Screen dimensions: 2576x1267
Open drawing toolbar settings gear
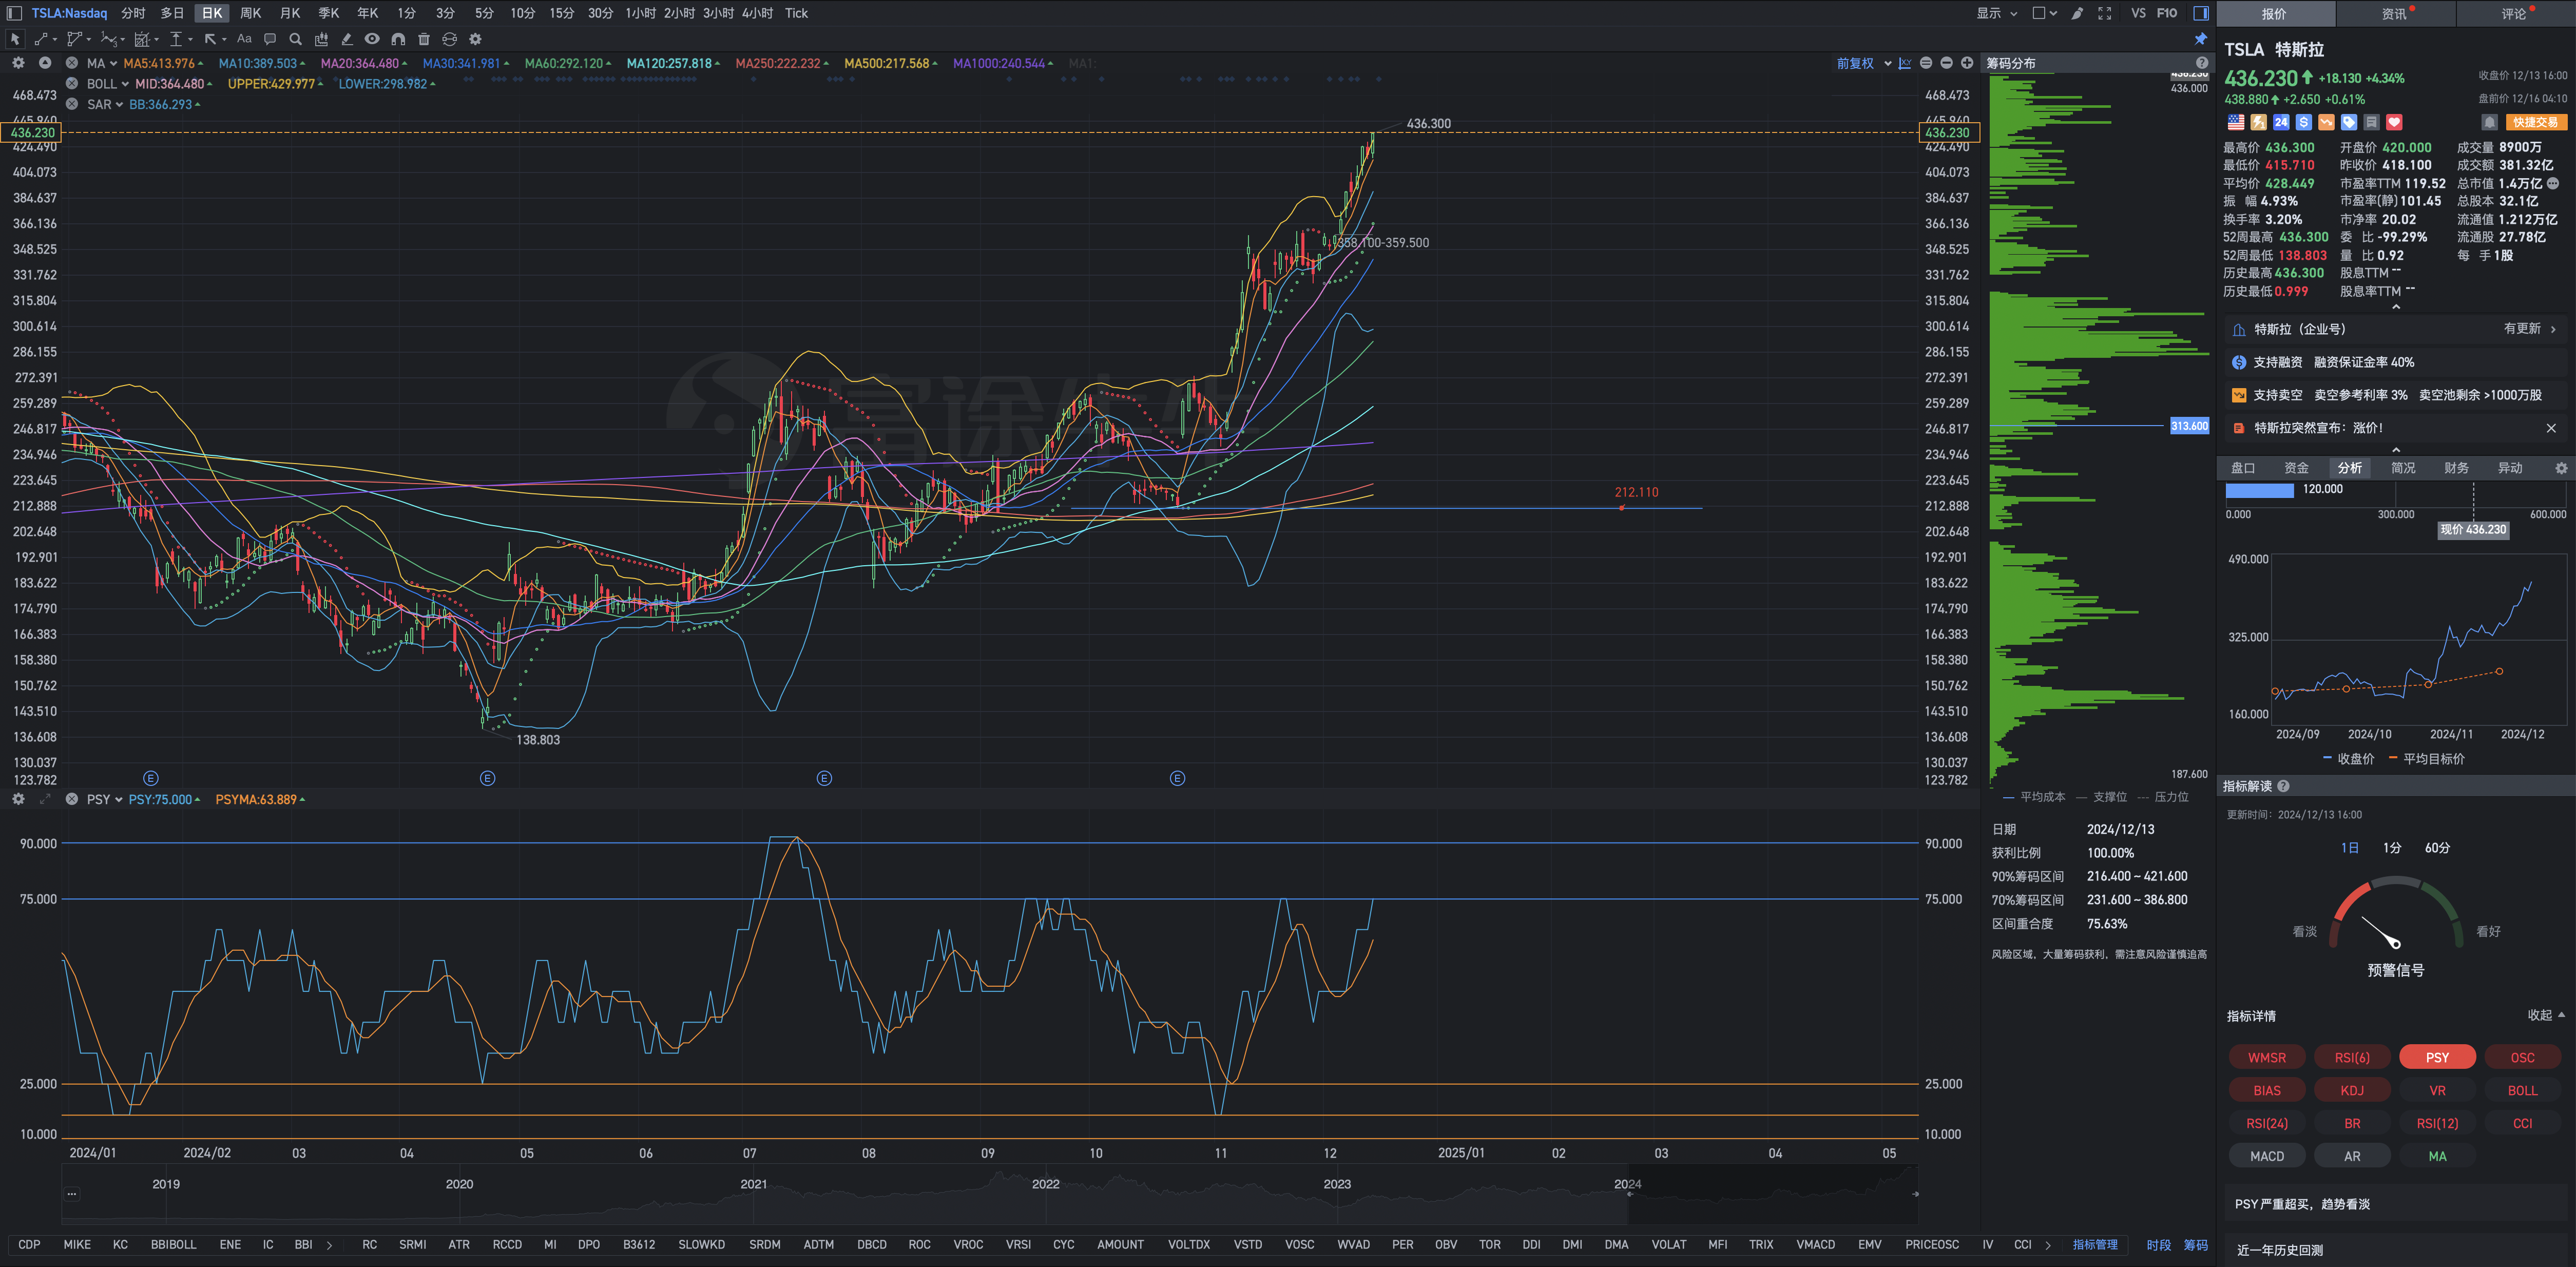tap(476, 39)
